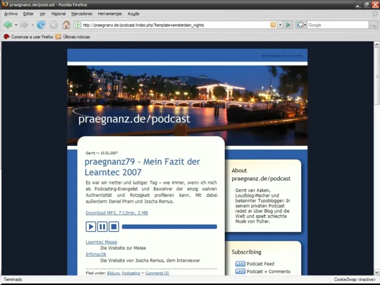Screen dimensions: 380x285
Task: Expand the address bar URL history dropdown
Action: tap(280, 25)
